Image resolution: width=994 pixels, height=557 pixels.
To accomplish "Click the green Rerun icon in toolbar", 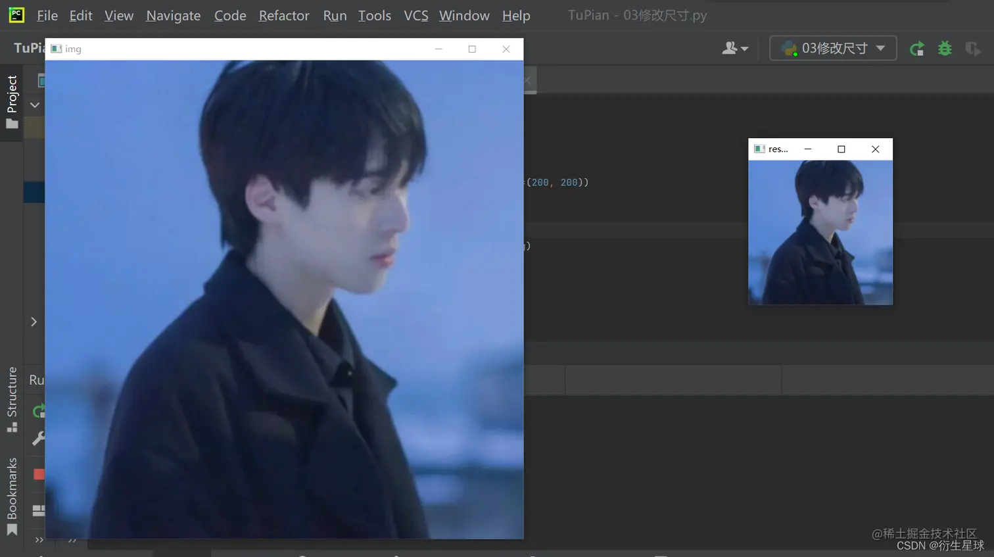I will (917, 48).
